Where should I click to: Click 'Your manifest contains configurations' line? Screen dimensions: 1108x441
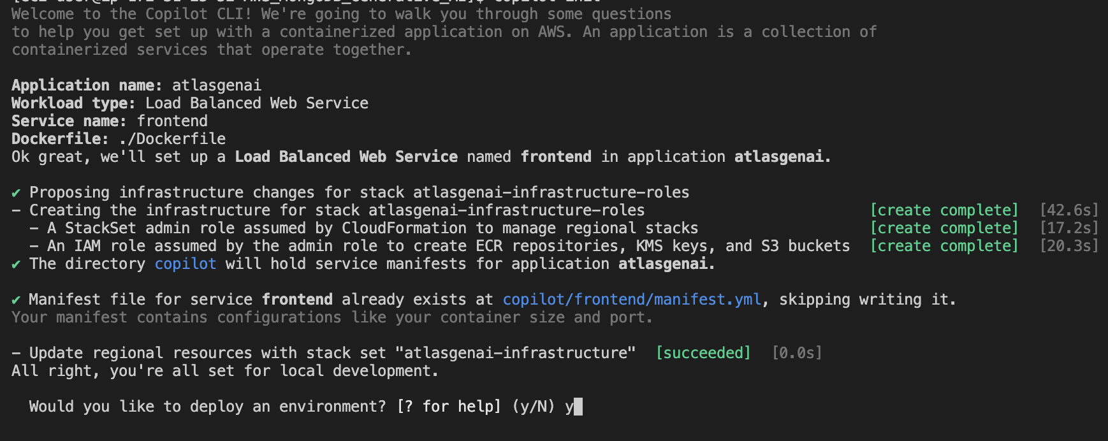point(332,317)
